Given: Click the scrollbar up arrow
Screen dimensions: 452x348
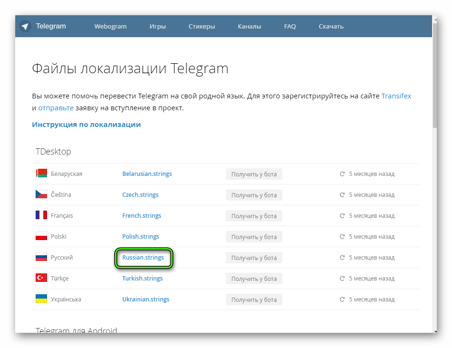Looking at the screenshot, I should (435, 19).
